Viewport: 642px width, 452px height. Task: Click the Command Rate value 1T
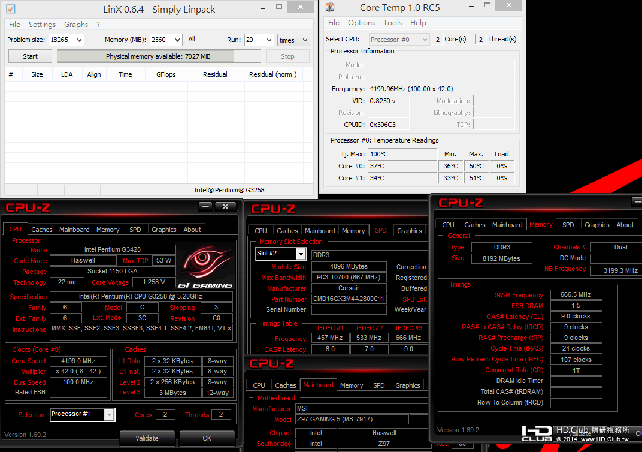(x=576, y=370)
